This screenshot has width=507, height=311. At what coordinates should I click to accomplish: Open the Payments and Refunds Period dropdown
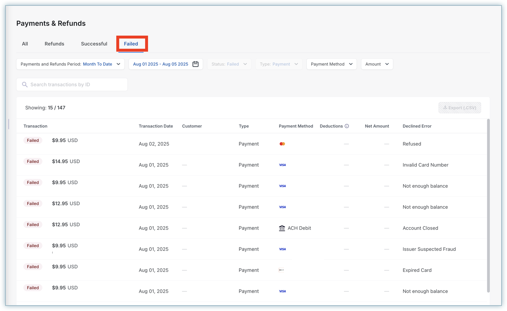coord(70,64)
